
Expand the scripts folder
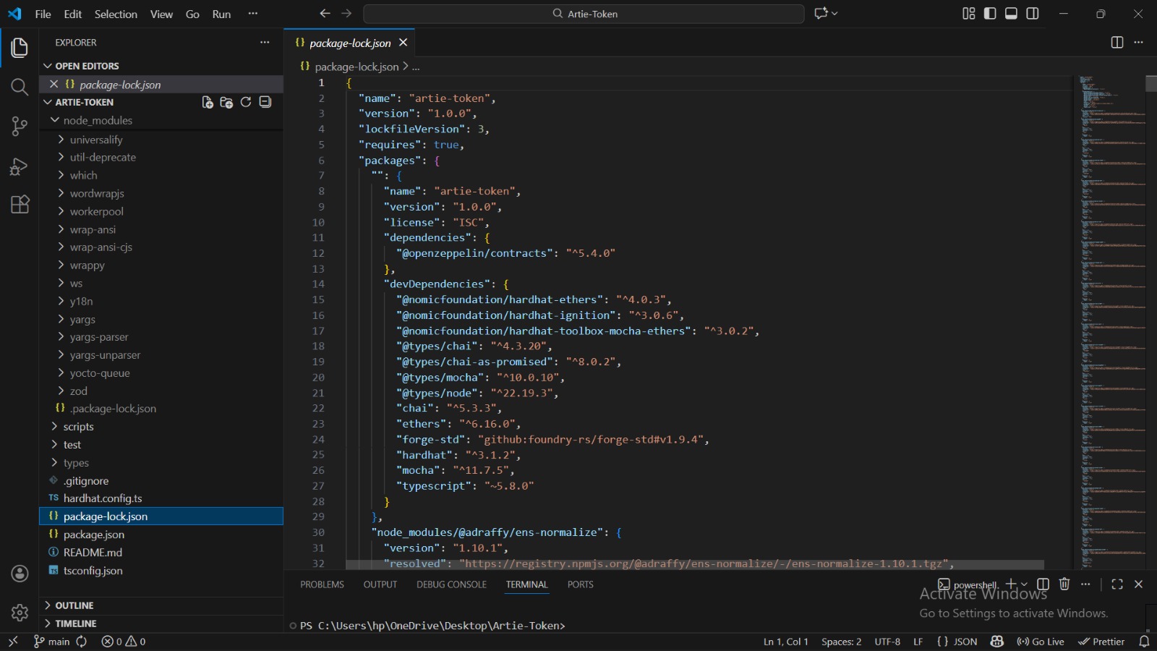click(78, 427)
